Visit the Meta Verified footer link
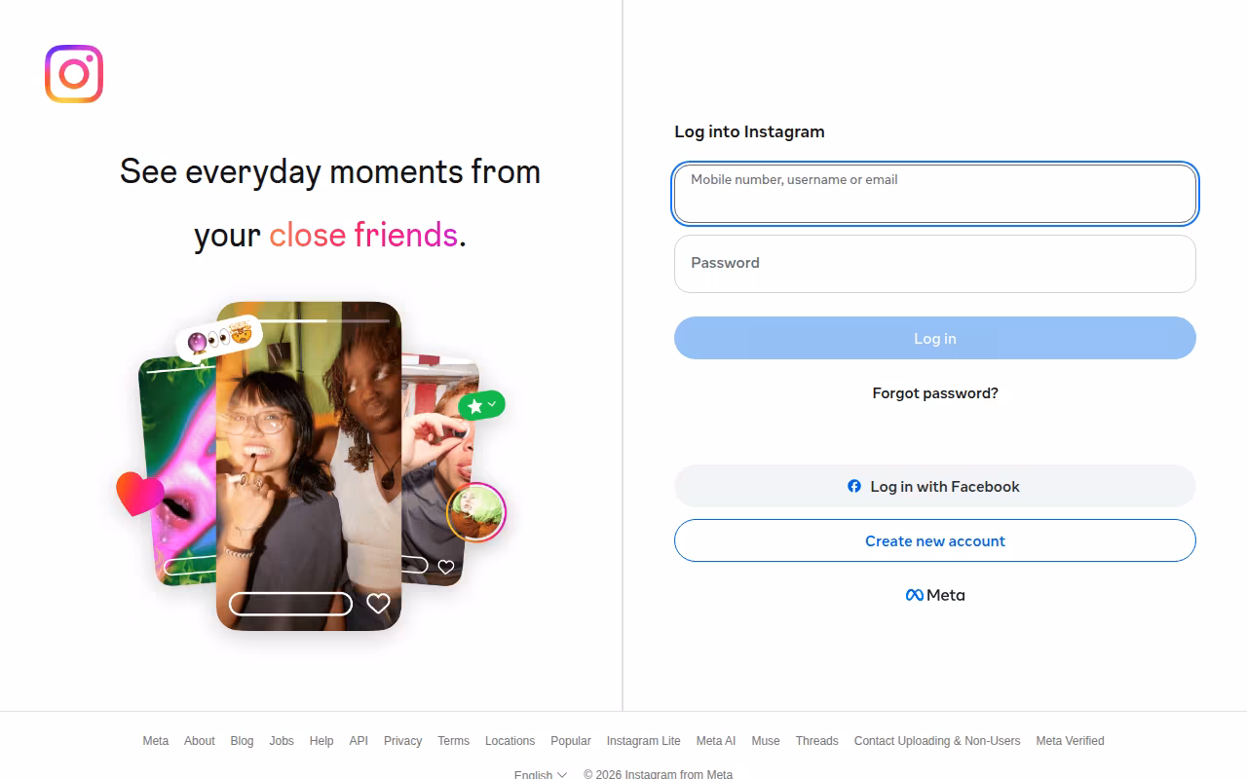The height and width of the screenshot is (779, 1247). [x=1070, y=741]
